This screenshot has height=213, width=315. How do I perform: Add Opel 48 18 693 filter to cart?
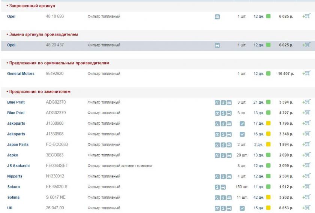[x=307, y=16]
